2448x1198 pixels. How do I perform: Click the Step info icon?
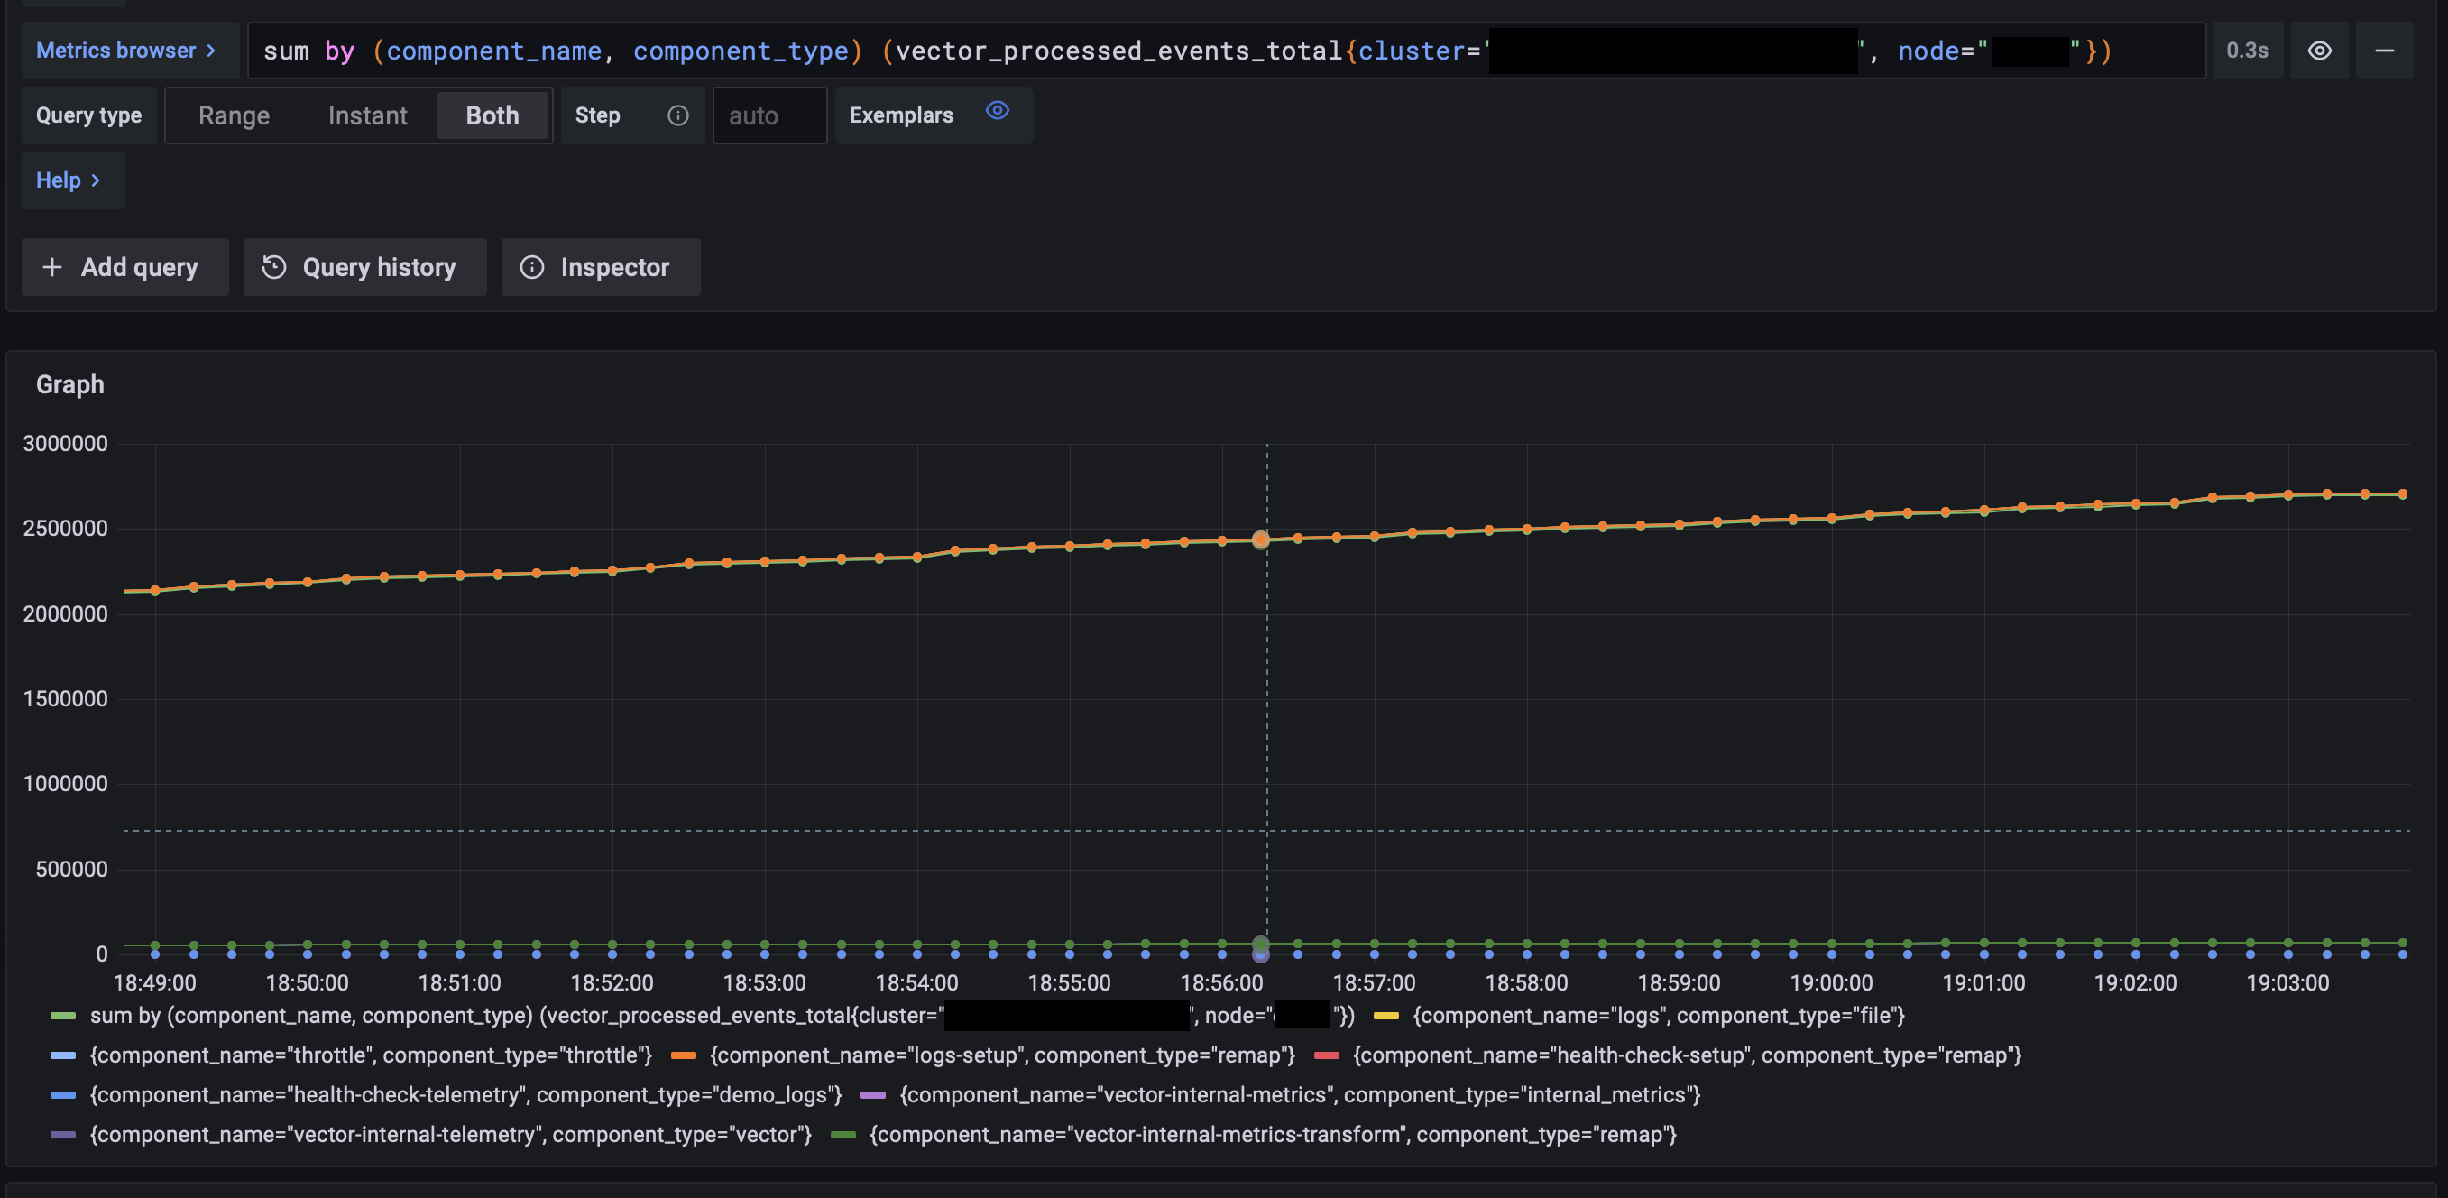[x=677, y=115]
